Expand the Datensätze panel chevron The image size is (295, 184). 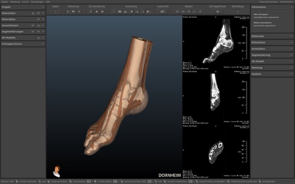[43, 13]
